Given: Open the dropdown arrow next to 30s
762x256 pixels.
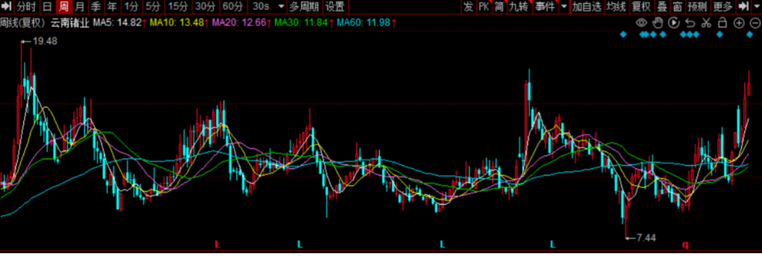Looking at the screenshot, I should pyautogui.click(x=282, y=7).
